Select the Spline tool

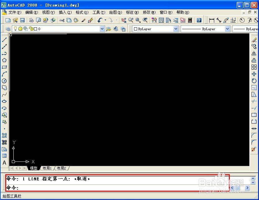point(4,94)
